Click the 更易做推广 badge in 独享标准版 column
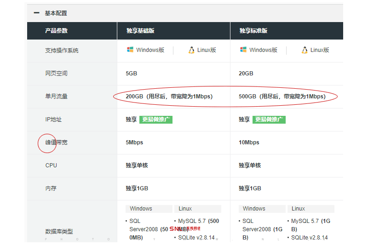 pyautogui.click(x=269, y=120)
